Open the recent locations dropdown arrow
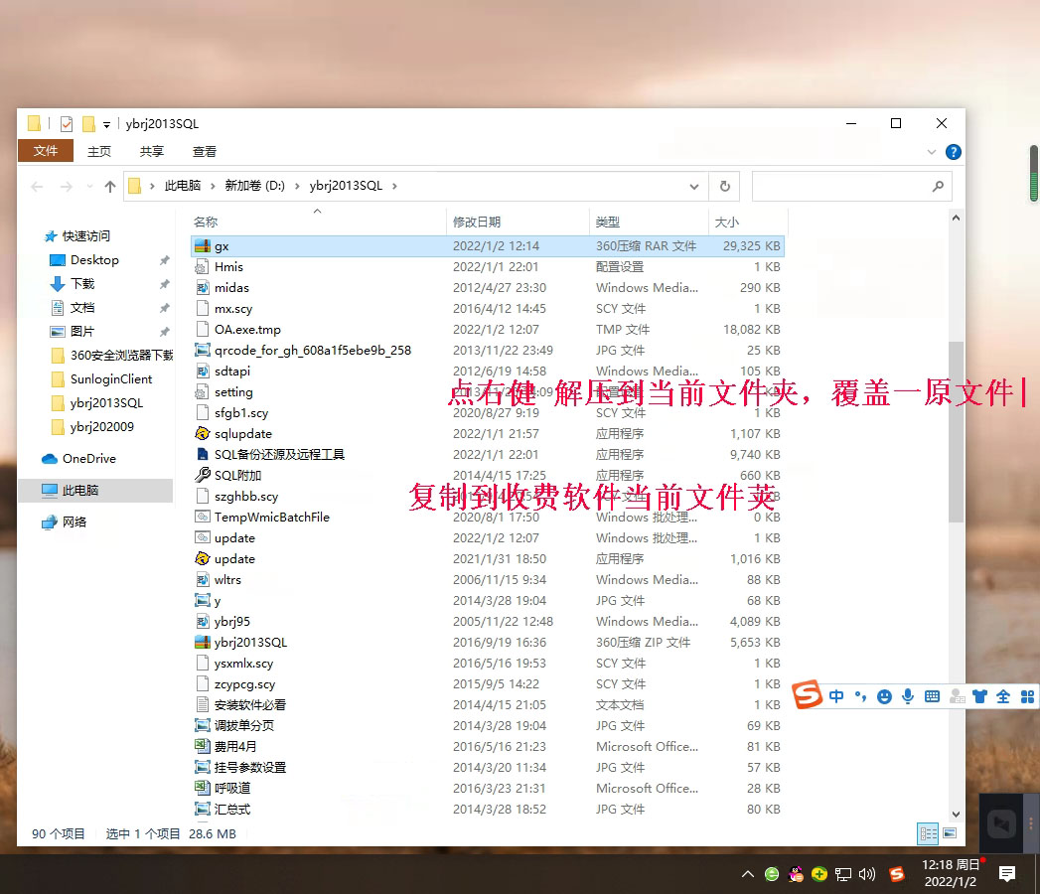The width and height of the screenshot is (1040, 894). point(89,187)
